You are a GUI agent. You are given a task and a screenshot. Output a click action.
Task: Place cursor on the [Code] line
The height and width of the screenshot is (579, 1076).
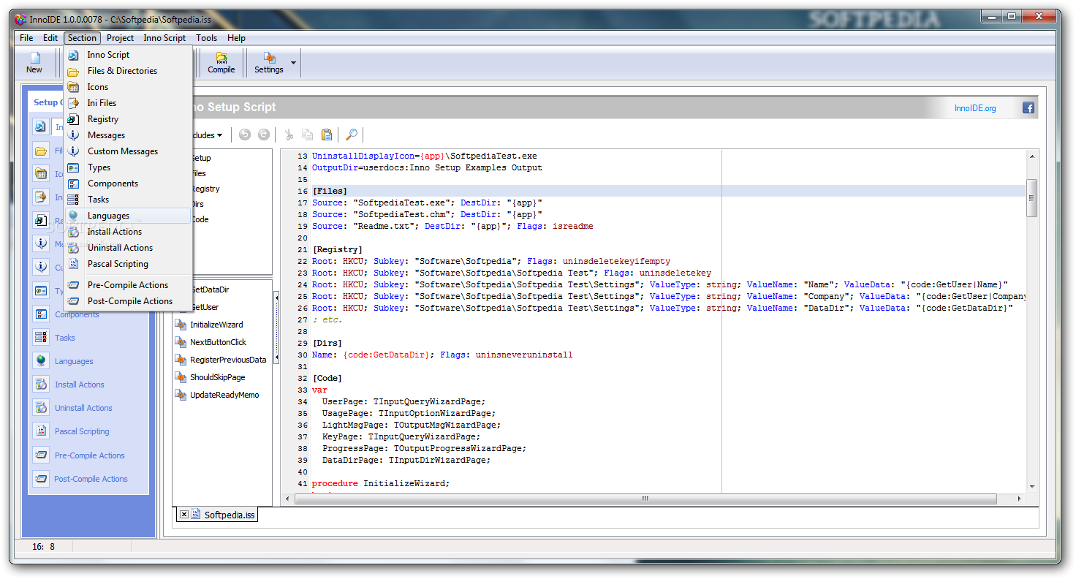pos(327,379)
